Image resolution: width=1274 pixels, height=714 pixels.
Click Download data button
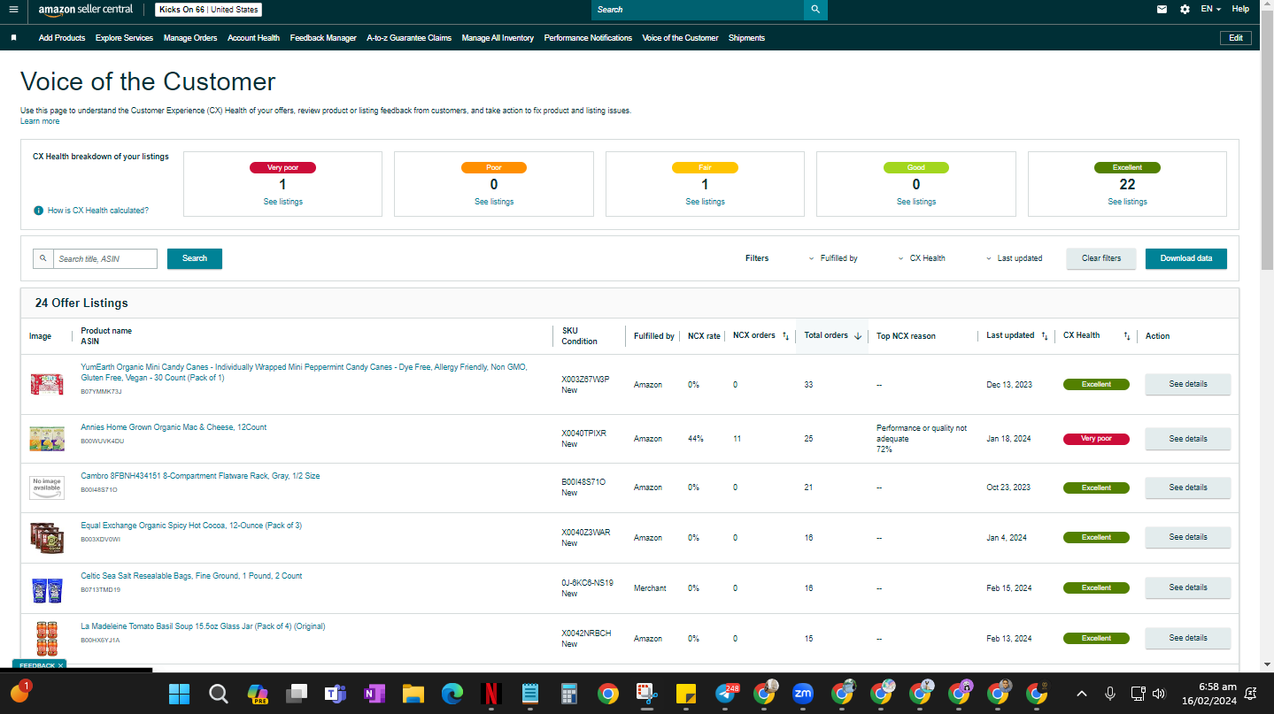click(x=1186, y=258)
